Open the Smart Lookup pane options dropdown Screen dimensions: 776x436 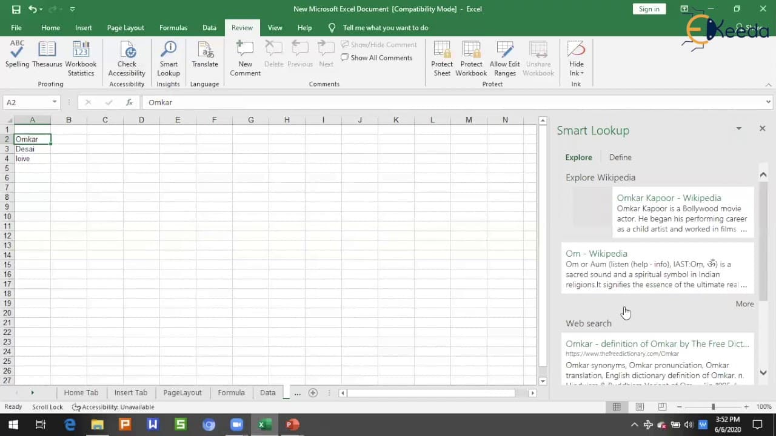[738, 128]
